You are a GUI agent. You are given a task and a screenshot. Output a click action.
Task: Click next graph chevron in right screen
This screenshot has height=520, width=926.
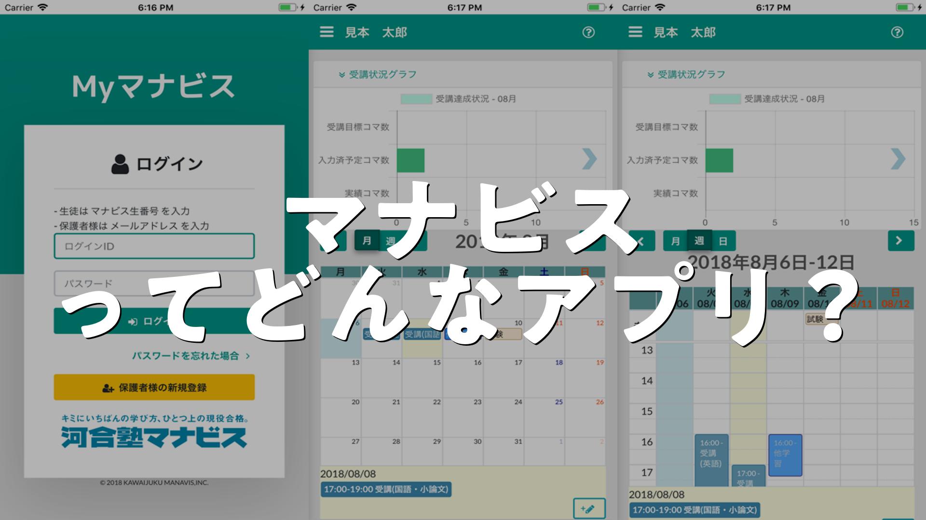tap(898, 159)
